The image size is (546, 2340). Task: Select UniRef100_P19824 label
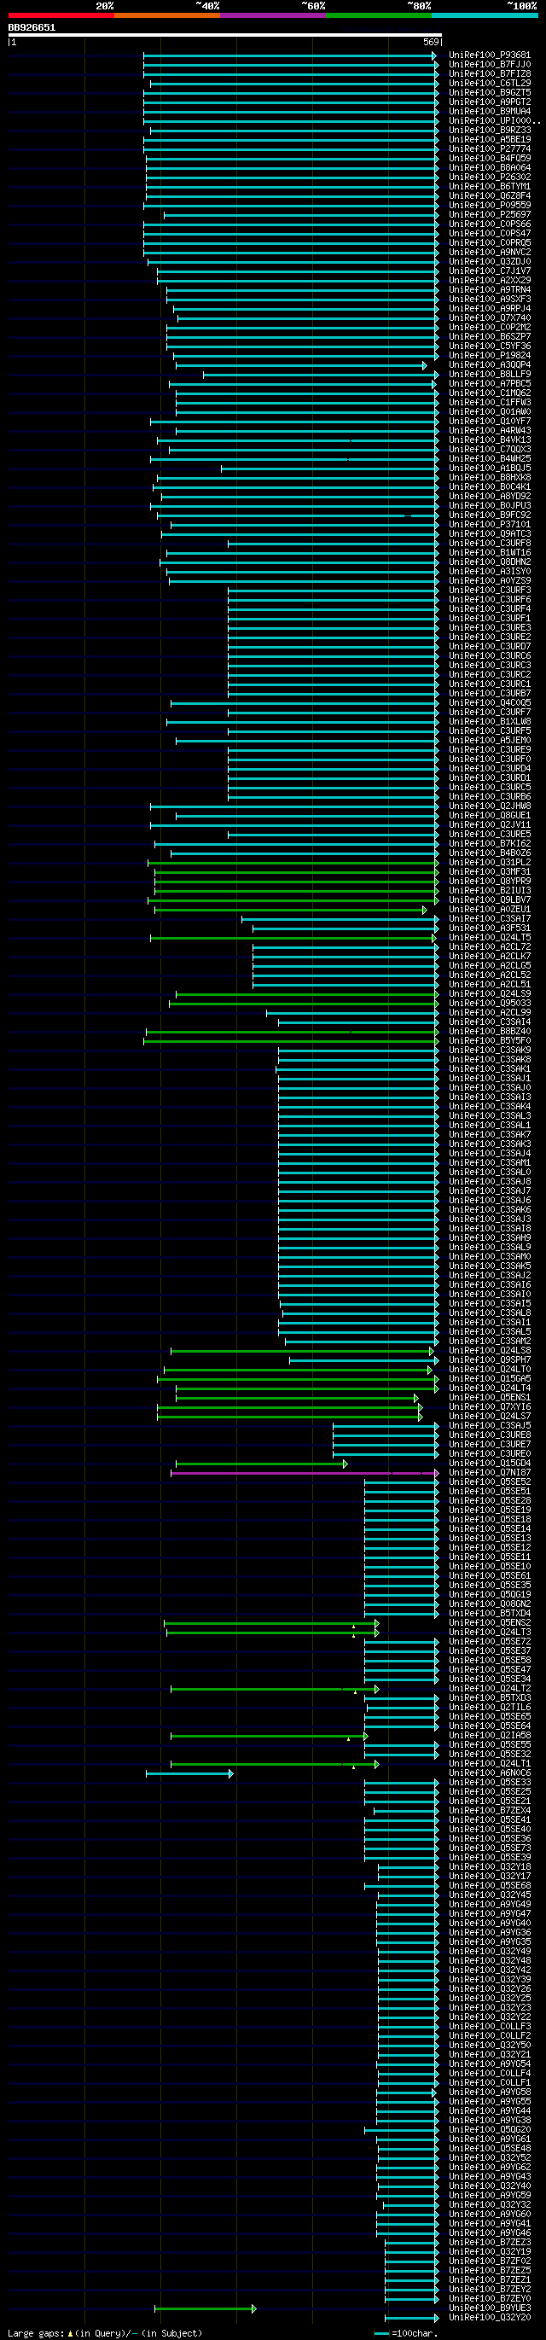[x=490, y=355]
